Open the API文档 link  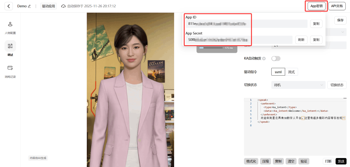tap(337, 6)
